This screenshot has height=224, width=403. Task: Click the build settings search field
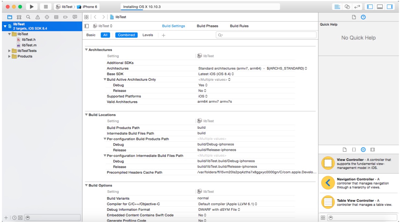266,35
